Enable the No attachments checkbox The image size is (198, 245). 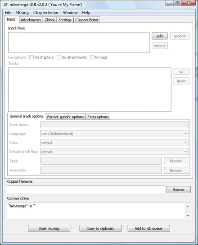pos(59,57)
